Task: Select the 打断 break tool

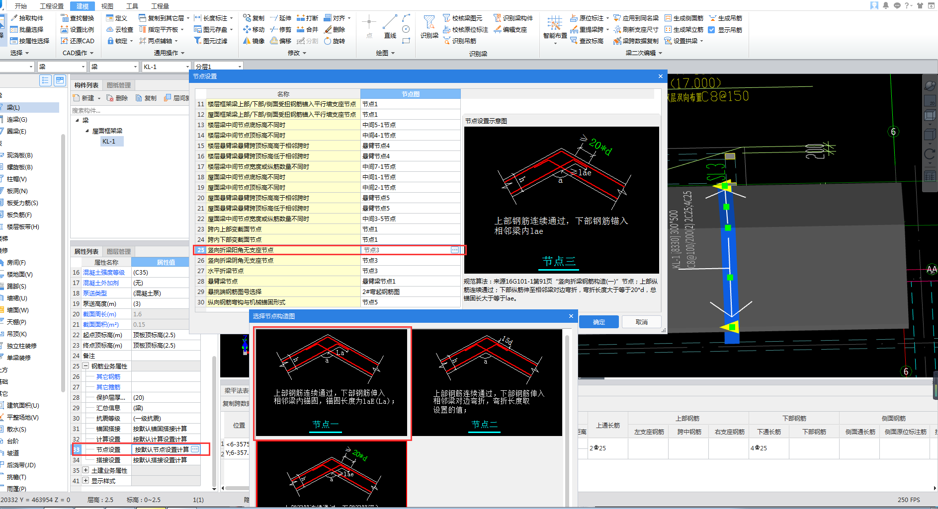Action: coord(308,18)
